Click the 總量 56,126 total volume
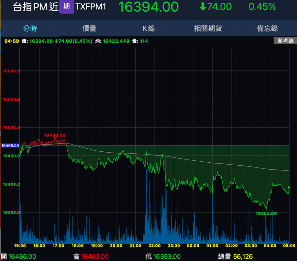This screenshot has height=261, width=297. (235, 257)
